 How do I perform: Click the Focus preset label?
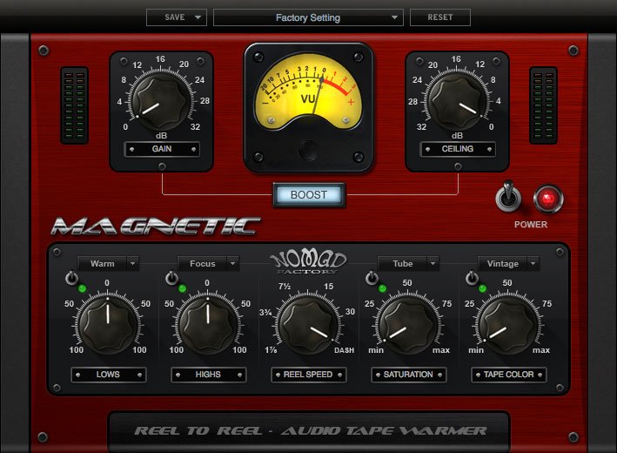(x=202, y=264)
